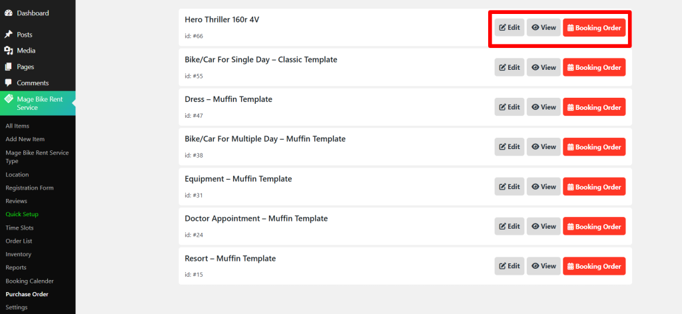
Task: Open Booking Order for Bike/Car Single Day
Action: [594, 68]
